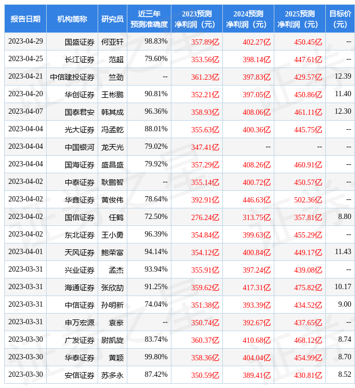Click target price 9.00

click(344, 304)
